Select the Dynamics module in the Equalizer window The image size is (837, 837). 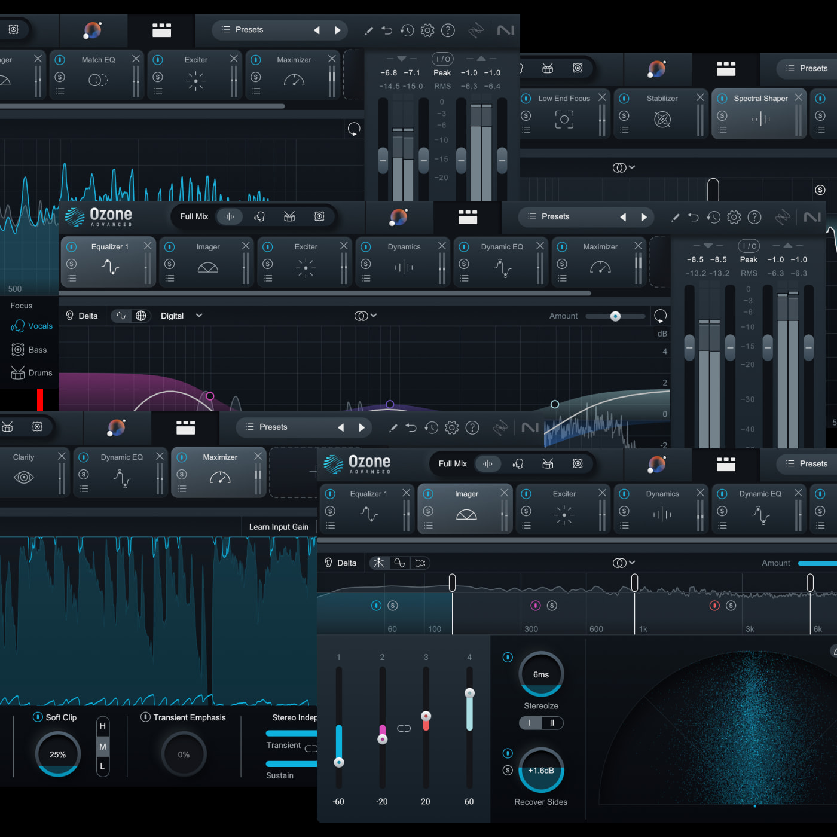(404, 262)
